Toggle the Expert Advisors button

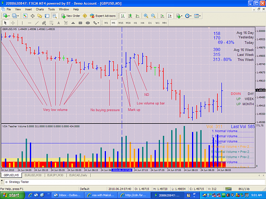(x=103, y=16)
